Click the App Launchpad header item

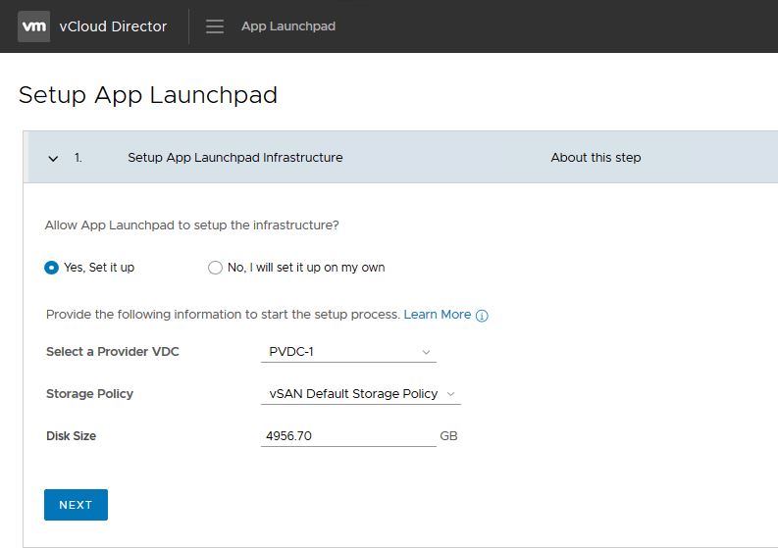point(288,26)
